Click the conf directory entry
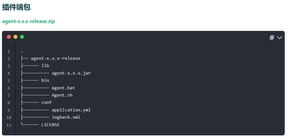 point(46,103)
